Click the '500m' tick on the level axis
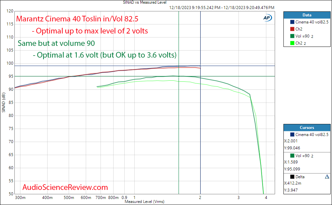This screenshot has width=332, height=205. (x=69, y=198)
